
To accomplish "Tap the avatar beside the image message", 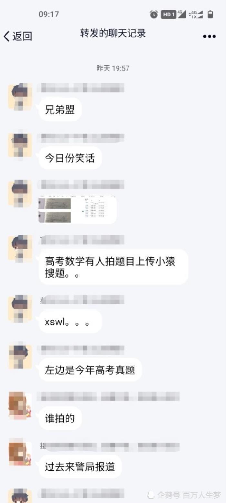I will (x=20, y=193).
